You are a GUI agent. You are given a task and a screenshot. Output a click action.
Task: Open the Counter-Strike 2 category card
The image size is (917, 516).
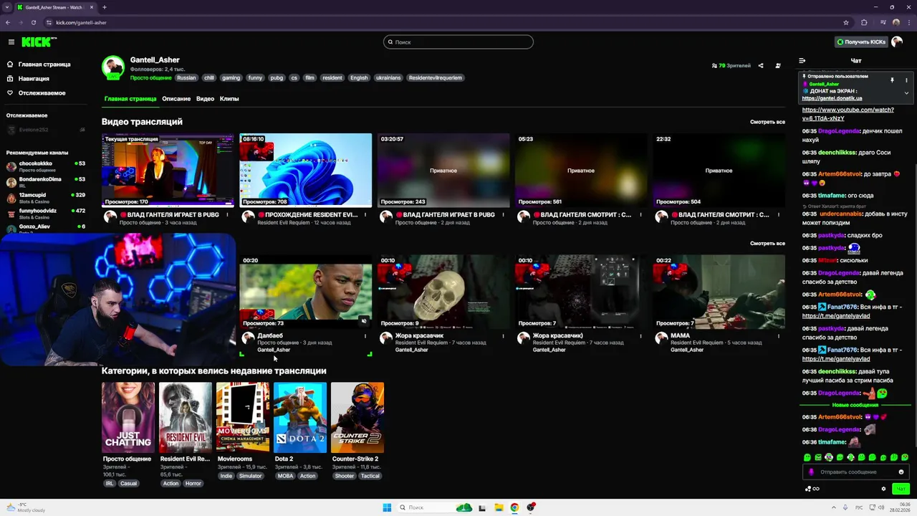(357, 417)
